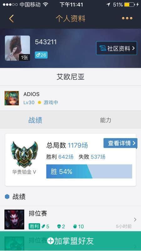Add friend via 加掌盟好友 button
The height and width of the screenshot is (251, 141).
pyautogui.click(x=70, y=241)
